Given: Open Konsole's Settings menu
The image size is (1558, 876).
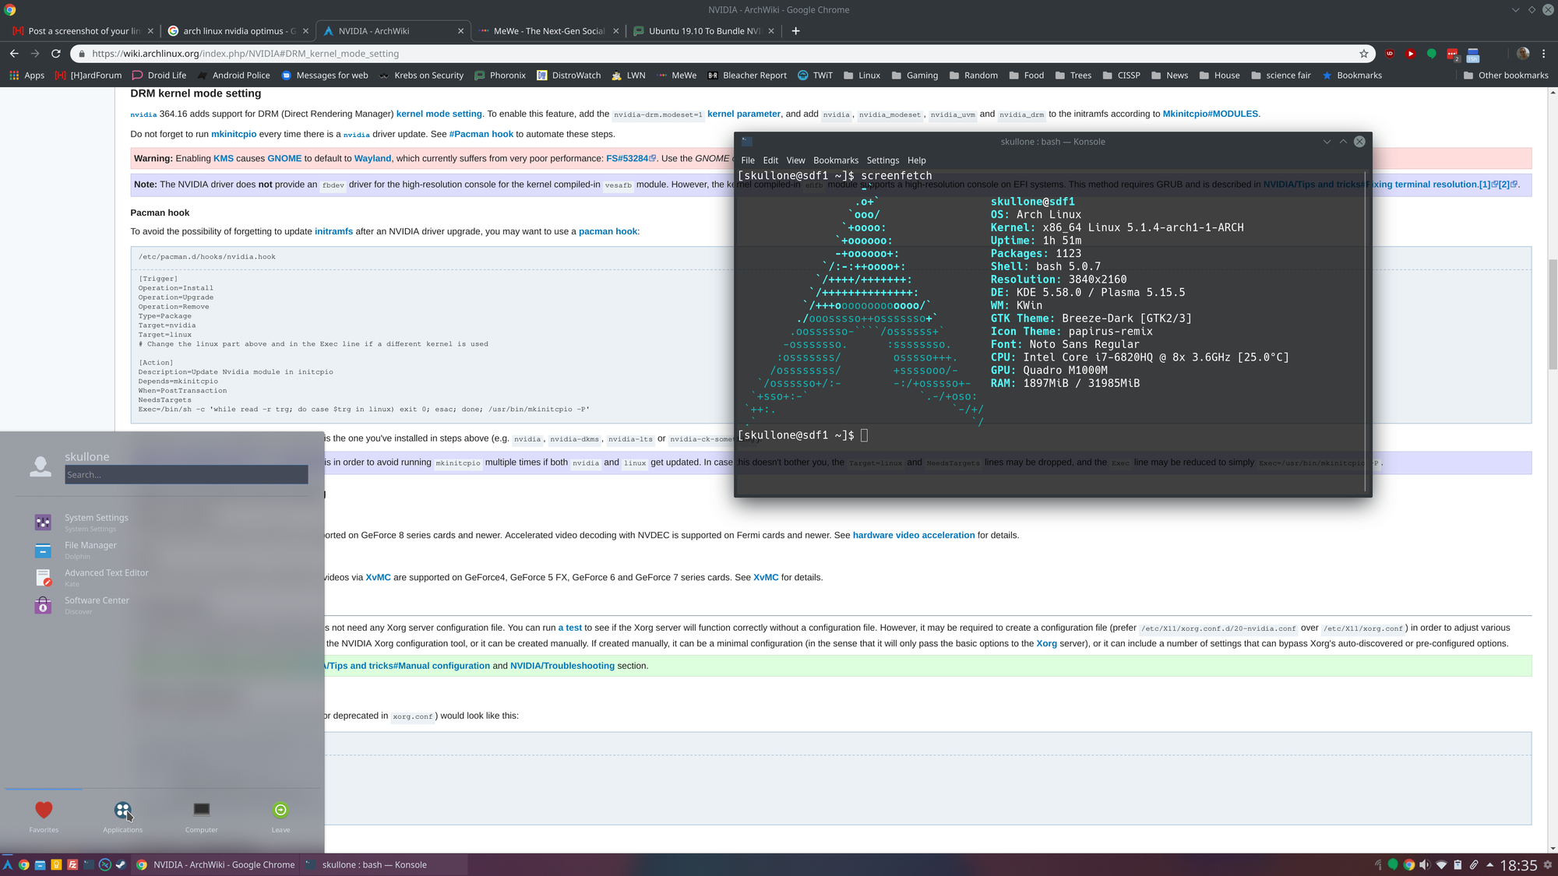Looking at the screenshot, I should 883,160.
